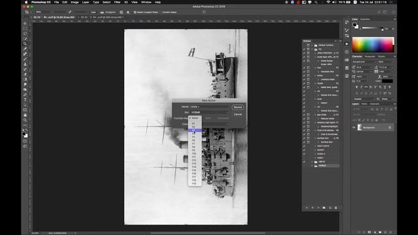Select the Clone Stamp tool

pos(25,64)
